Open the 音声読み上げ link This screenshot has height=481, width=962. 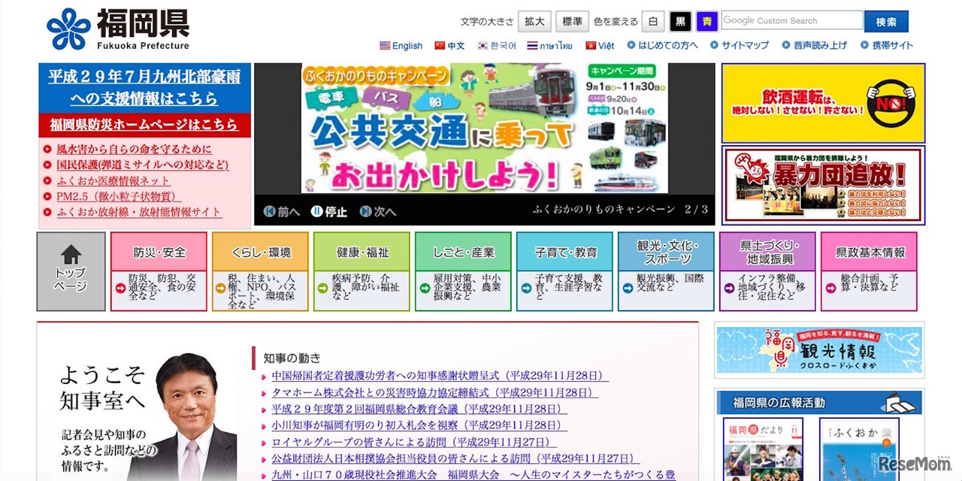814,45
